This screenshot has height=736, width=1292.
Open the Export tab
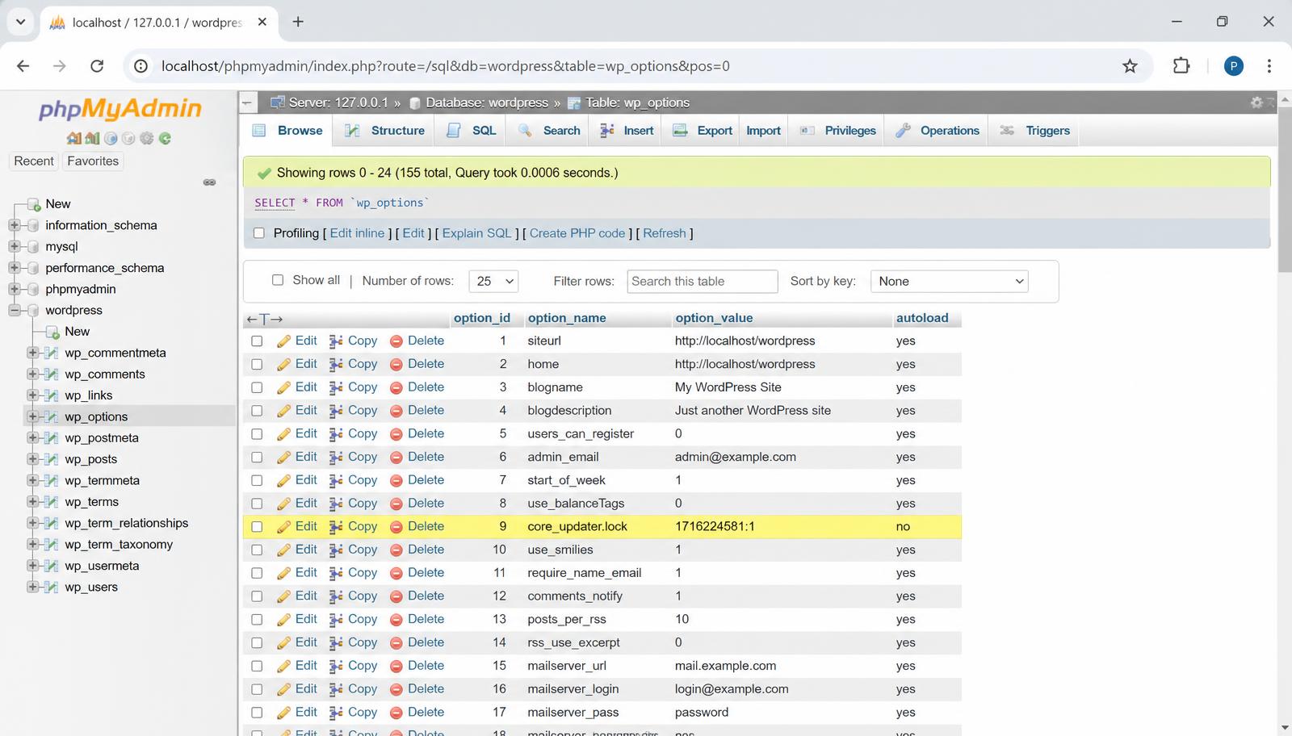coord(703,131)
